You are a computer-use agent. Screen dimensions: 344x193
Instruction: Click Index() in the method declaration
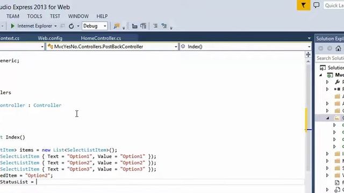click(x=16, y=137)
